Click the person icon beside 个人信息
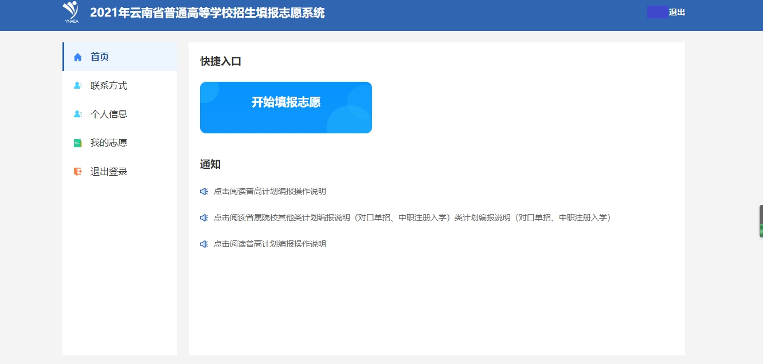The height and width of the screenshot is (364, 763). [78, 114]
